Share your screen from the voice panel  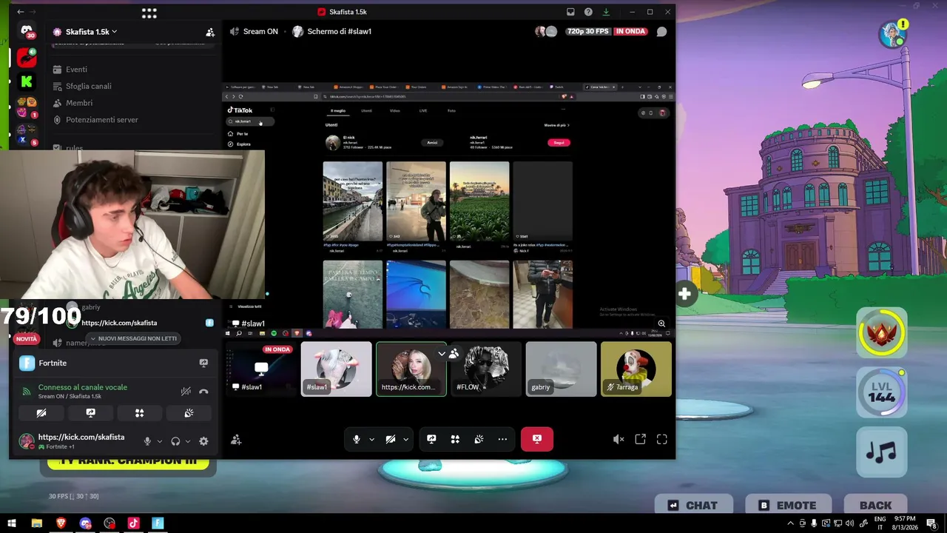pyautogui.click(x=90, y=413)
